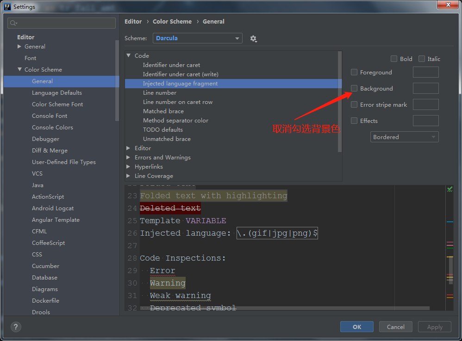The image size is (462, 341).
Task: Select the Editor breadcrumb at the top
Action: (133, 21)
